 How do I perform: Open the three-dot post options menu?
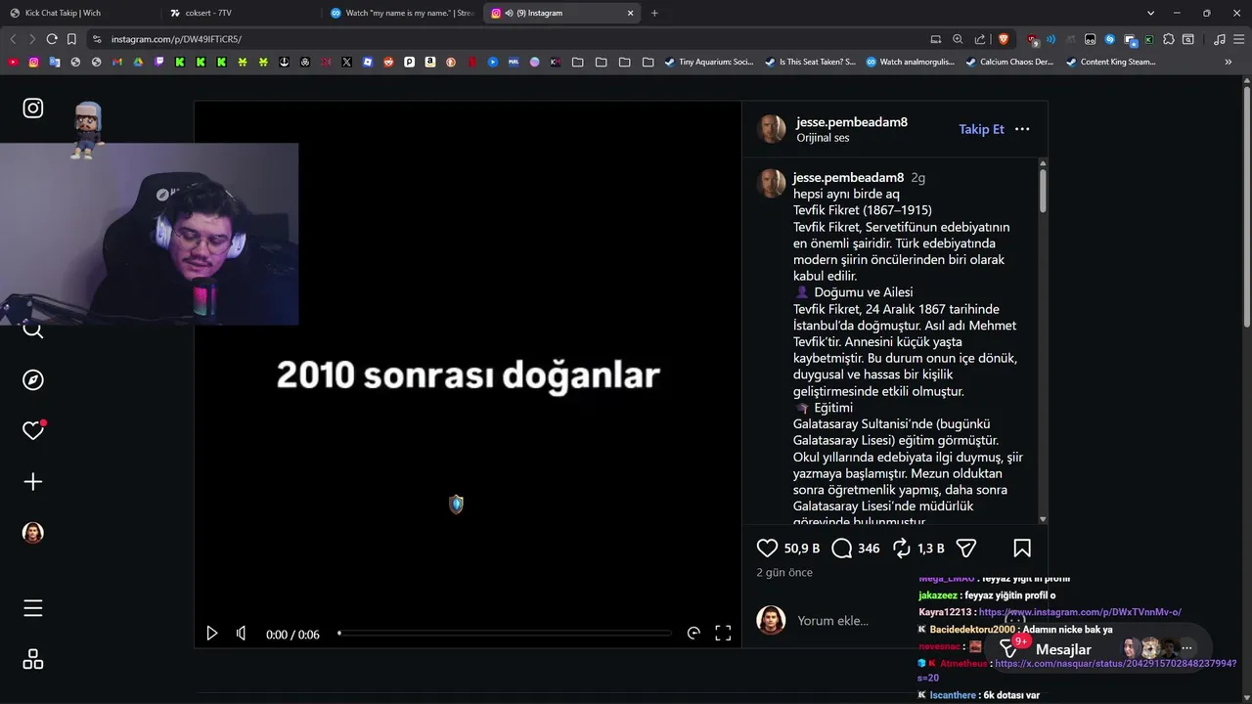1022,129
